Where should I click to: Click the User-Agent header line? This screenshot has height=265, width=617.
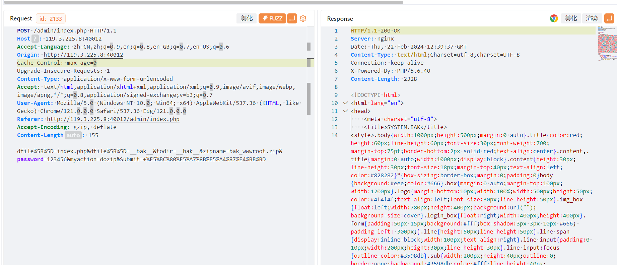pos(159,107)
